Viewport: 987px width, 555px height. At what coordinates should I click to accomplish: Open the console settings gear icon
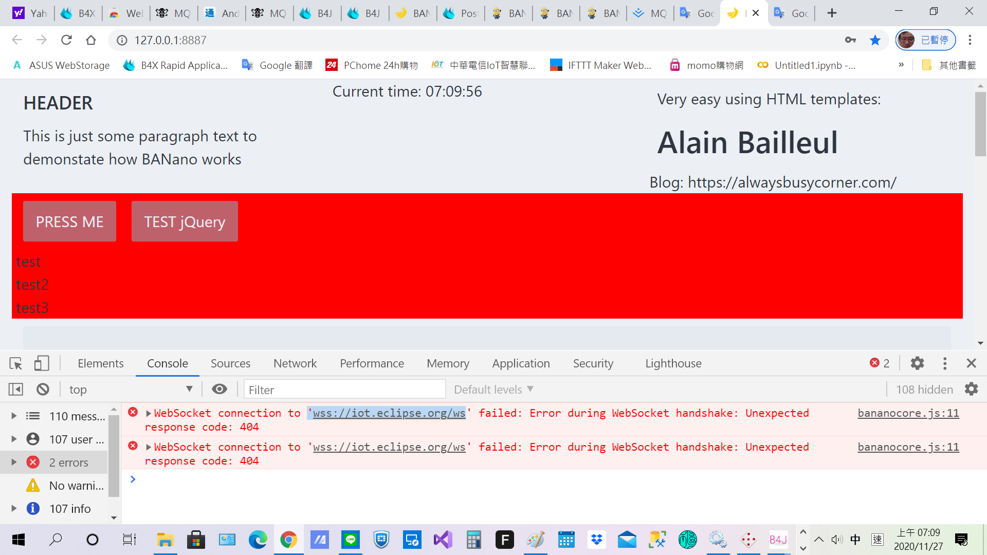coord(971,390)
